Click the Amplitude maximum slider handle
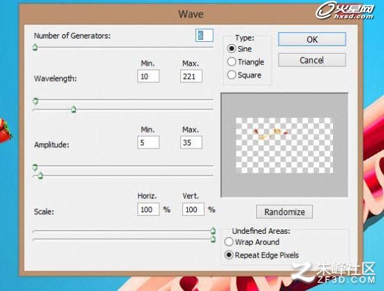384x291 pixels. [x=40, y=175]
